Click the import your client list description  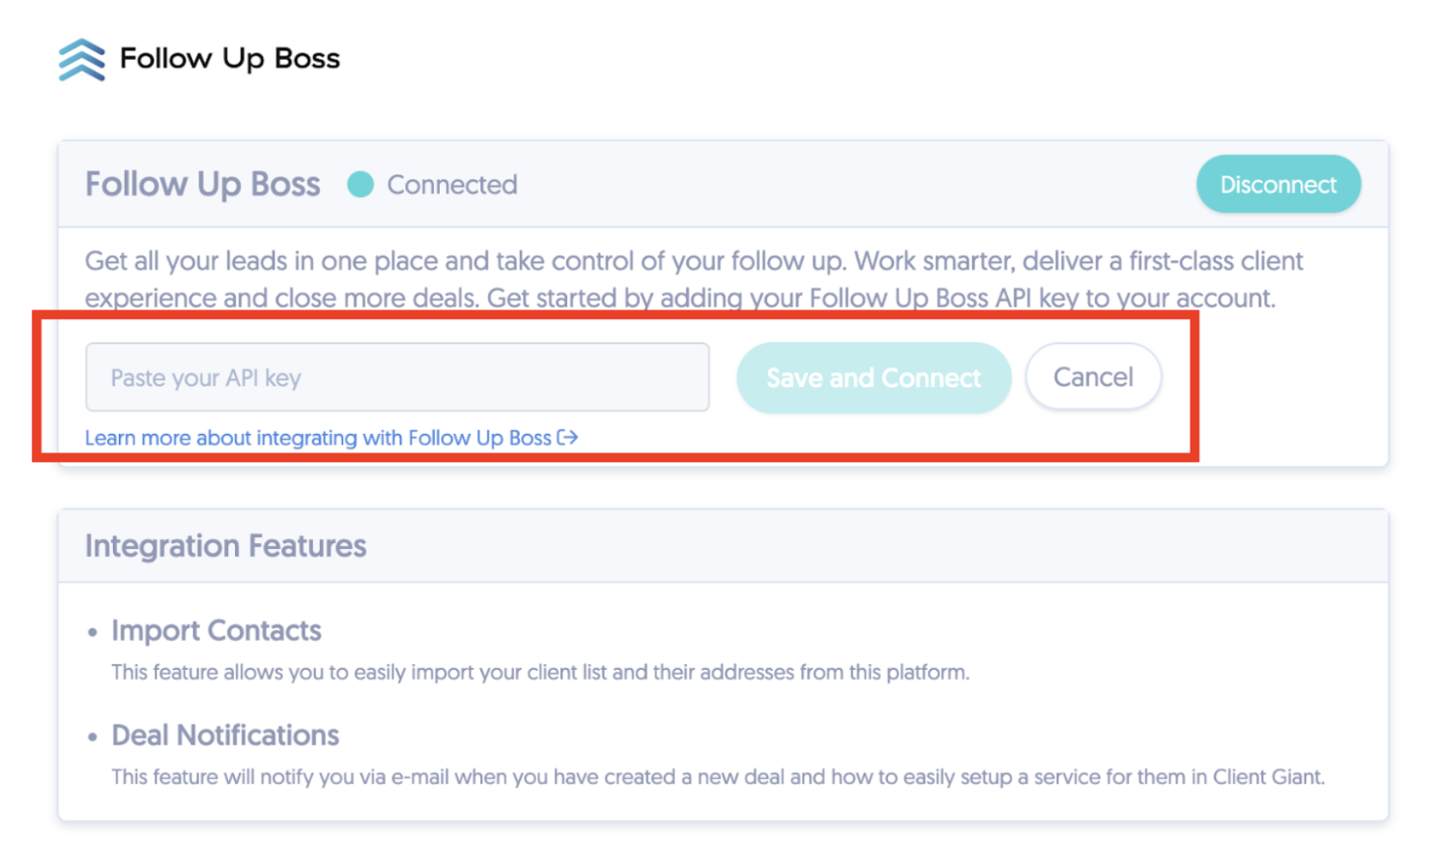coord(540,672)
